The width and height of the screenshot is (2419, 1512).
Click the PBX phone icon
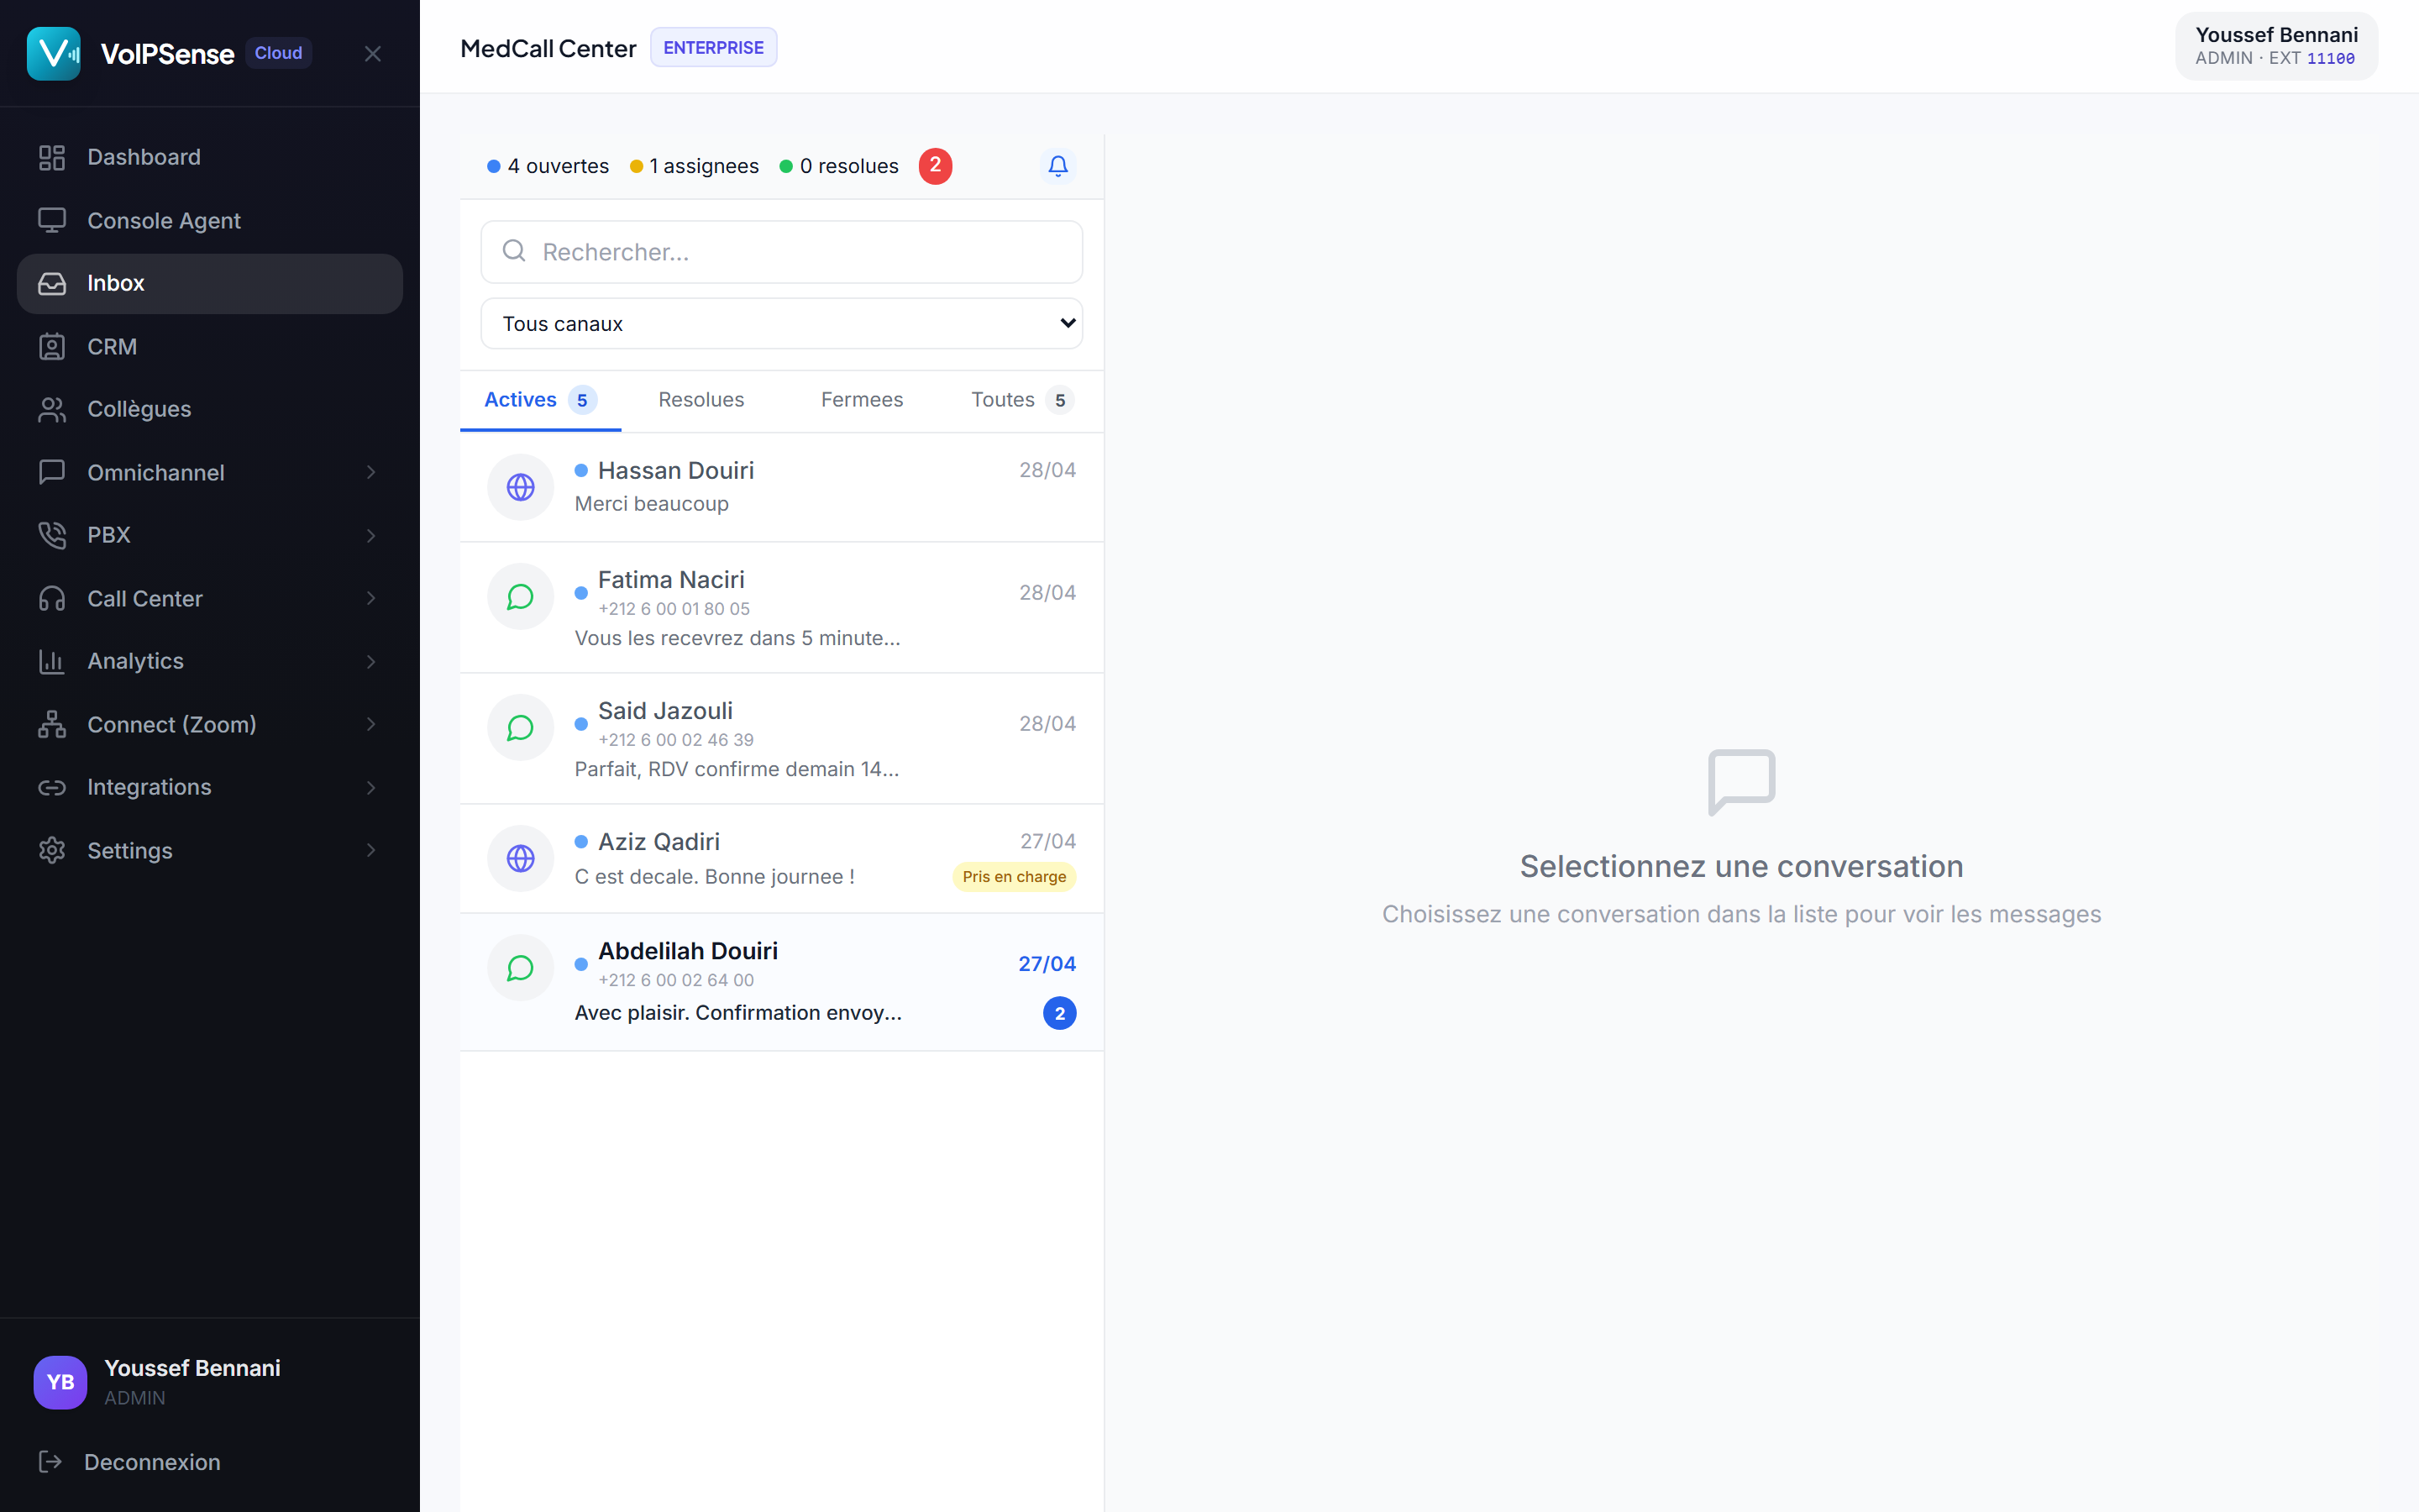52,535
